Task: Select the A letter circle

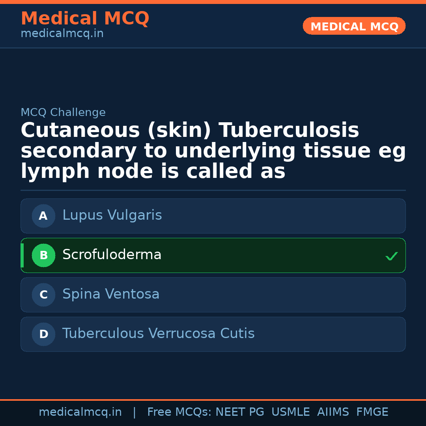Action: [x=43, y=216]
